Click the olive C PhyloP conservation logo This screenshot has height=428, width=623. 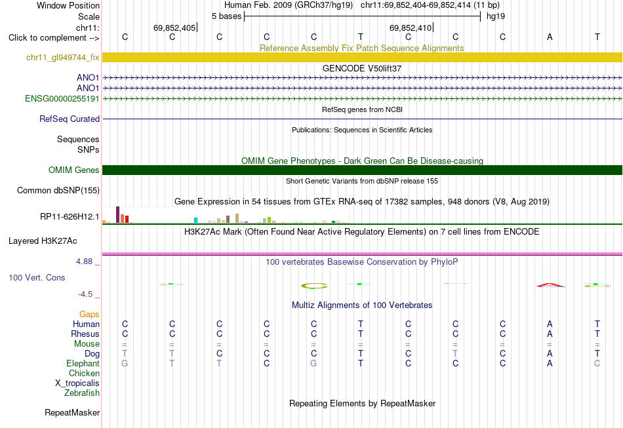(314, 286)
